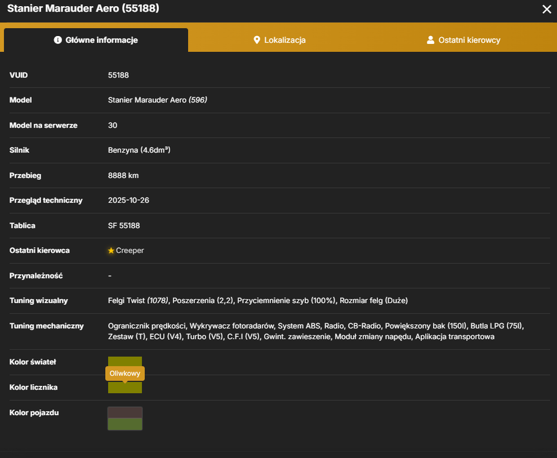Click the info icon beside Główne informacje
Image resolution: width=557 pixels, height=458 pixels.
pos(57,40)
